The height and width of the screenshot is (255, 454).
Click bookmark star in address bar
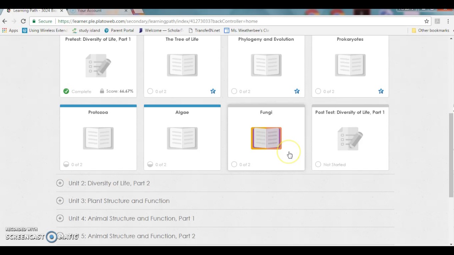tap(427, 21)
